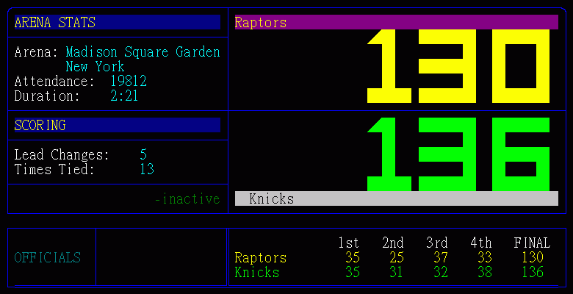
Task: Click the New York city text
Action: (x=95, y=67)
